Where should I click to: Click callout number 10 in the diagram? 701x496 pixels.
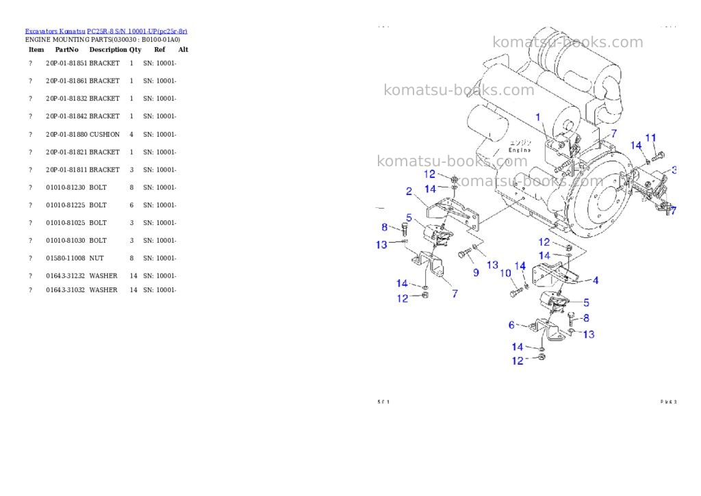[505, 273]
